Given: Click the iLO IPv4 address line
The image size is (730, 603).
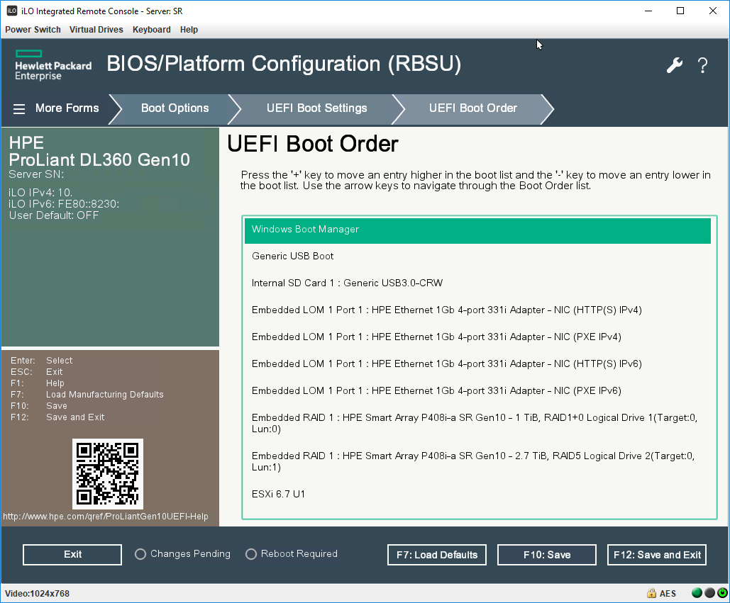Looking at the screenshot, I should click(40, 193).
